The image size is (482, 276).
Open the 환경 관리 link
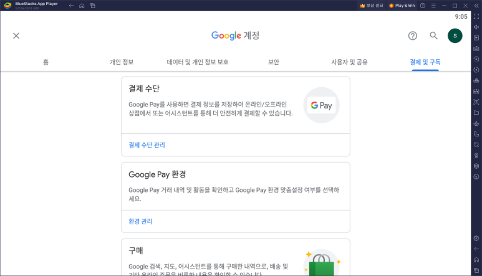pyautogui.click(x=140, y=221)
